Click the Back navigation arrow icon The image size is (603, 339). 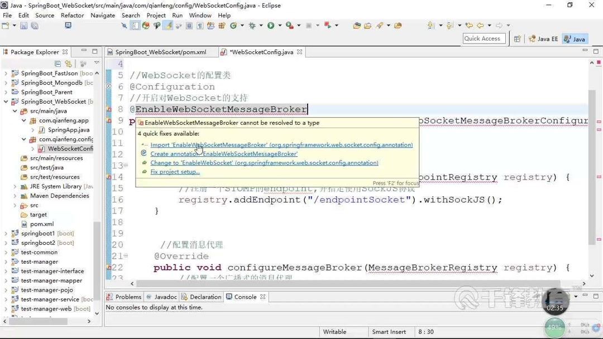tap(480, 26)
